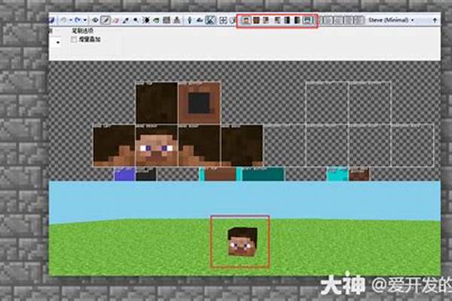Click the head-back hair texture region
Screen dimensions: 452x301
pos(242,145)
